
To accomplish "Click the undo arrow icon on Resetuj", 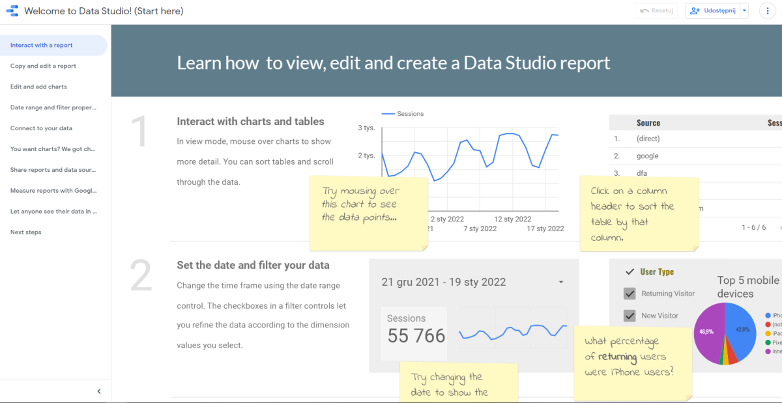I will [x=644, y=11].
